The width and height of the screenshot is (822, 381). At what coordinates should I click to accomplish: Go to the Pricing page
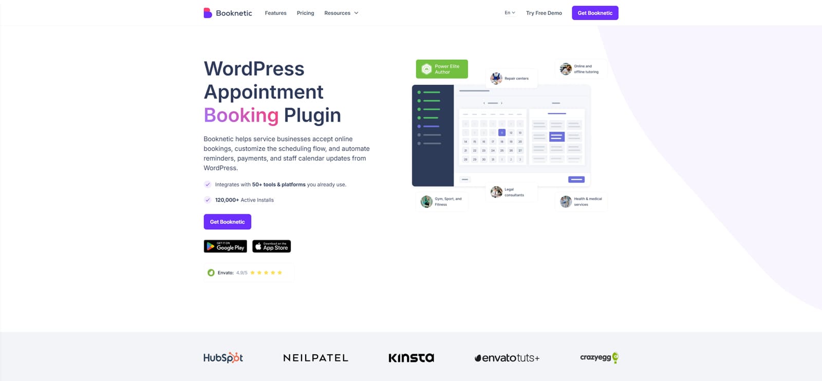[305, 13]
